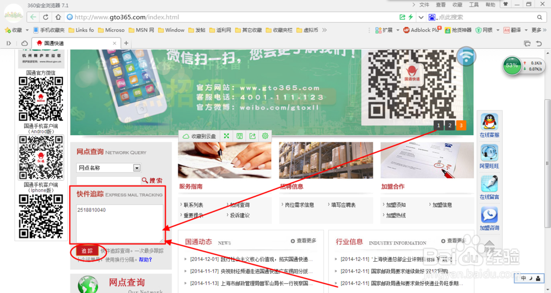Click the tab list icon right of the tab strip

tap(527, 43)
